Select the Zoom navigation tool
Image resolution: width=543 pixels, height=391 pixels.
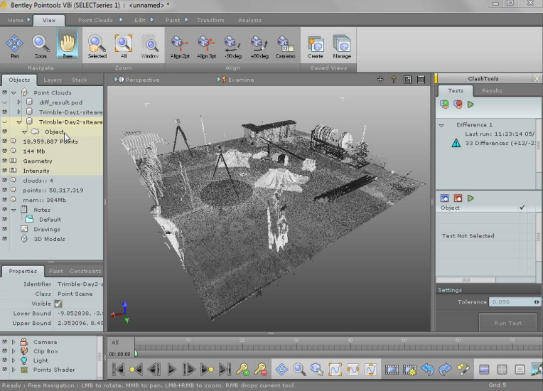[41, 46]
